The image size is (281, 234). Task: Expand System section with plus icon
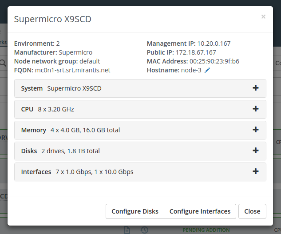click(x=255, y=88)
